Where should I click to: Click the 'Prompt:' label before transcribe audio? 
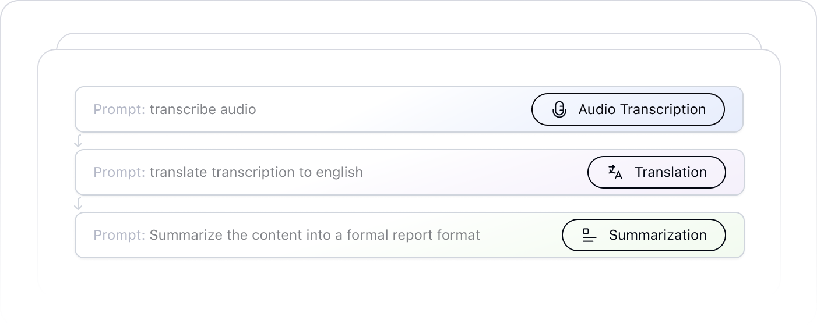tap(119, 109)
